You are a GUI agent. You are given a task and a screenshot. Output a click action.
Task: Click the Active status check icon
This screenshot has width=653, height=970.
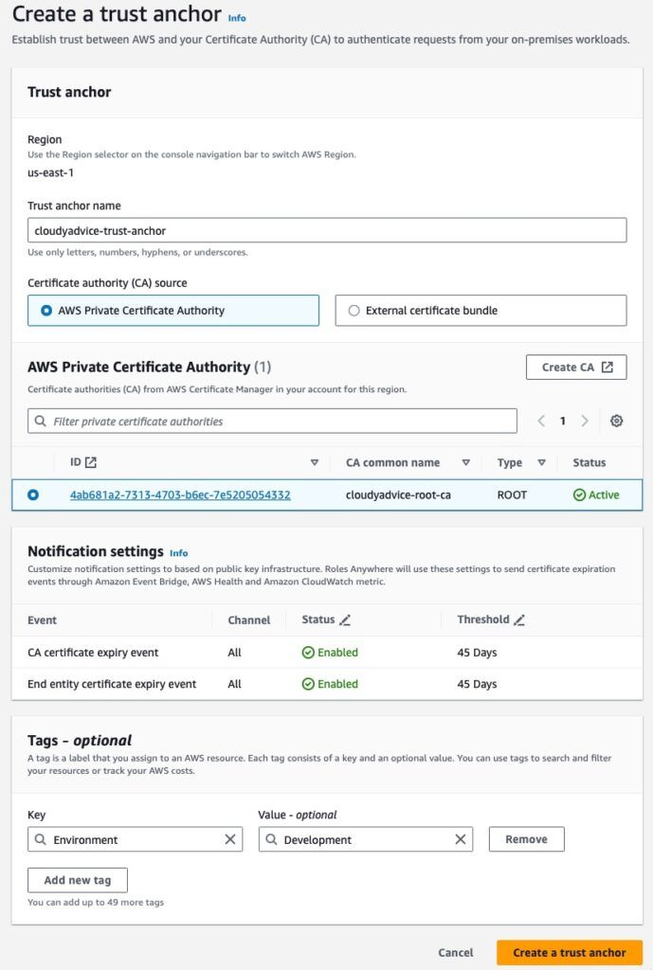579,494
